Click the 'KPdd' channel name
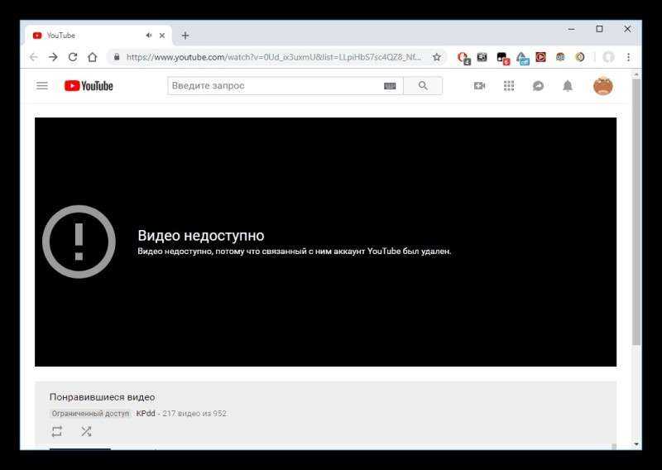The width and height of the screenshot is (662, 470). (146, 414)
